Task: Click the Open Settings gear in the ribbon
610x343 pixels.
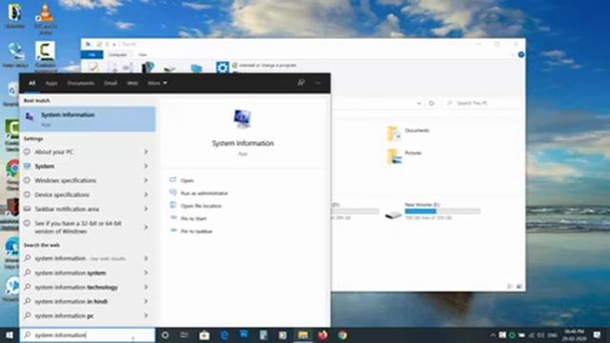Action: click(222, 68)
